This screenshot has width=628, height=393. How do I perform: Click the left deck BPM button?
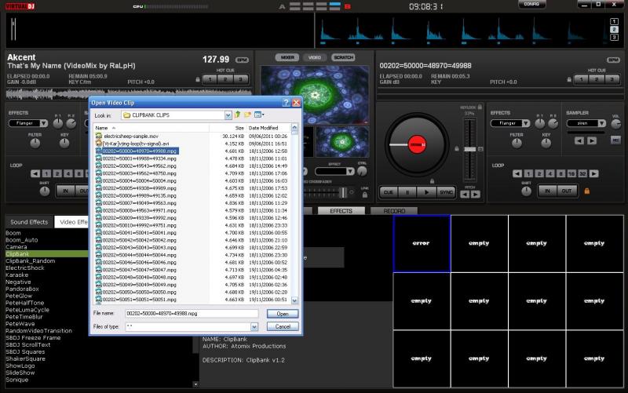(242, 60)
